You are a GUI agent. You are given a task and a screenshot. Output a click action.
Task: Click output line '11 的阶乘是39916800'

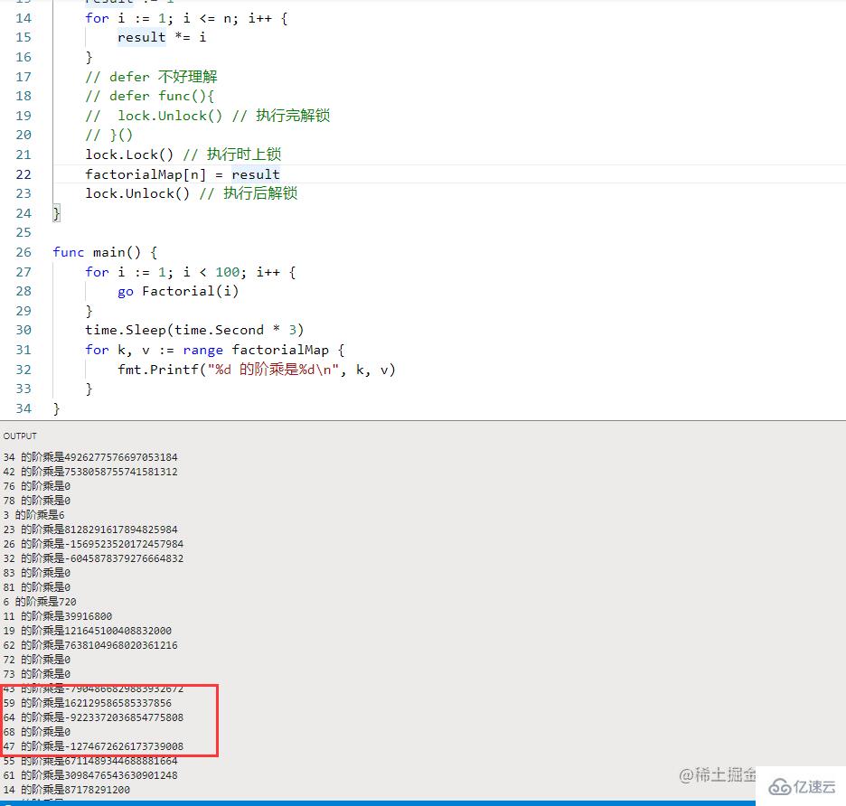58,616
